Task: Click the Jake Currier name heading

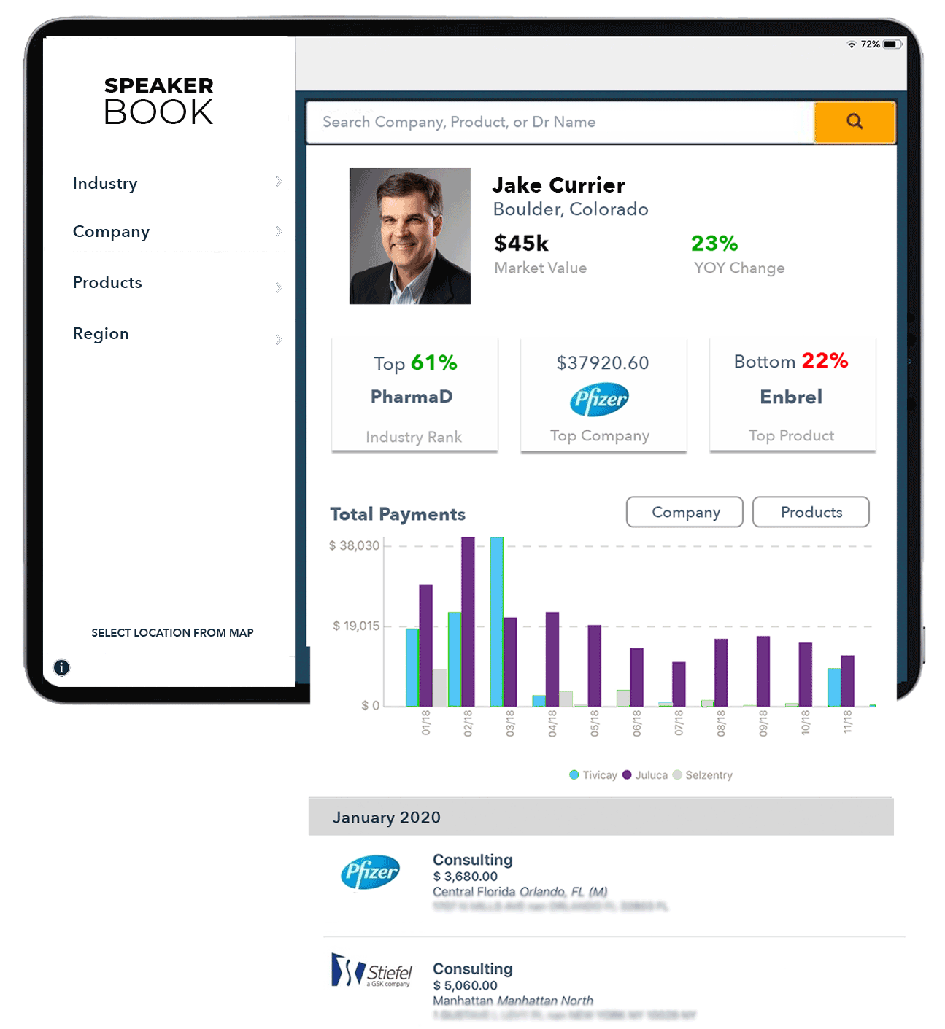Action: coord(558,185)
